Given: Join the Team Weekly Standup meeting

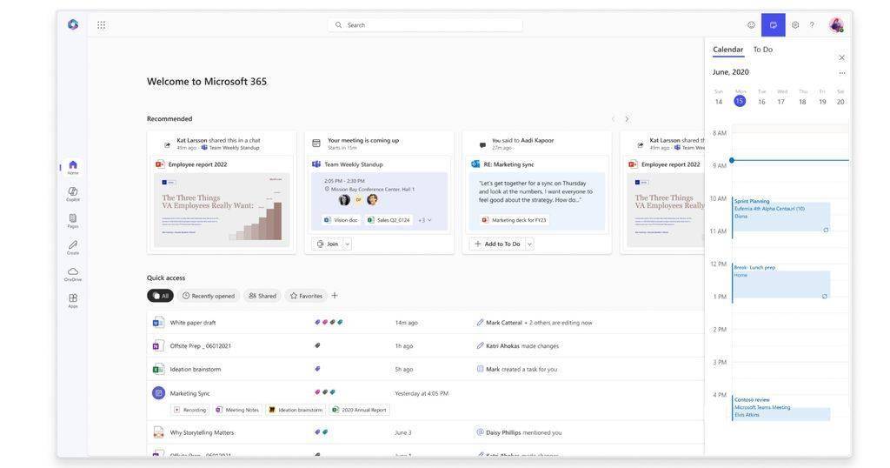Looking at the screenshot, I should [x=328, y=244].
